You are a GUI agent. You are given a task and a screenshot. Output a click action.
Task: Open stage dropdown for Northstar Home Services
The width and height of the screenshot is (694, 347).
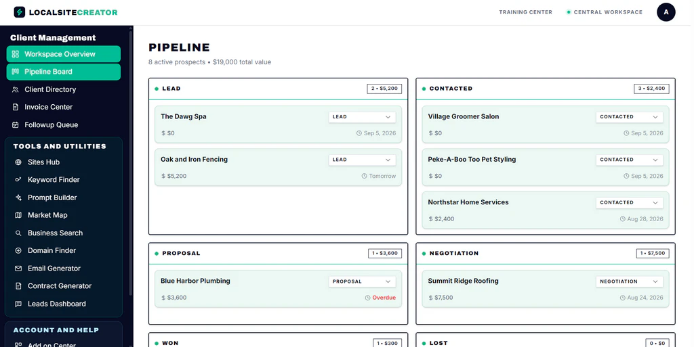tap(629, 202)
